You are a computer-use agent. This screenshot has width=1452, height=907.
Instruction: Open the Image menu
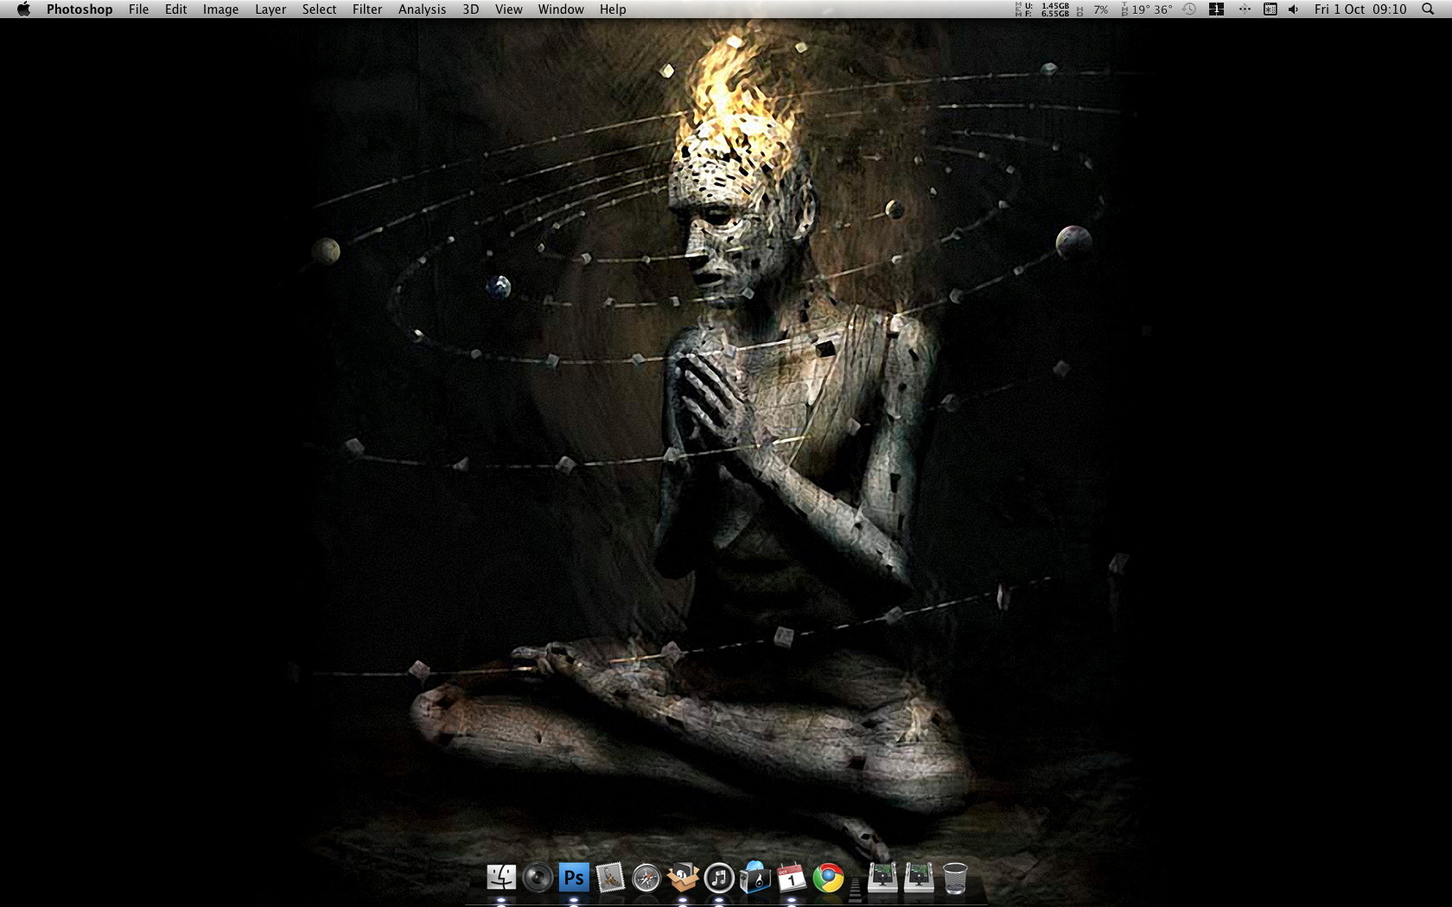(x=220, y=10)
